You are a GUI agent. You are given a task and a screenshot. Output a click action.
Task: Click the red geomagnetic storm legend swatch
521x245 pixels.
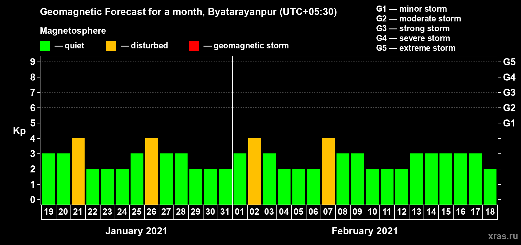(x=194, y=46)
